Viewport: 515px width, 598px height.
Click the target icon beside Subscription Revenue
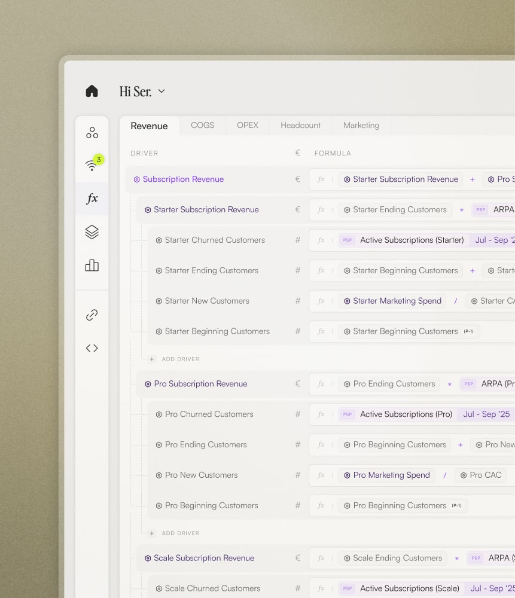[138, 179]
